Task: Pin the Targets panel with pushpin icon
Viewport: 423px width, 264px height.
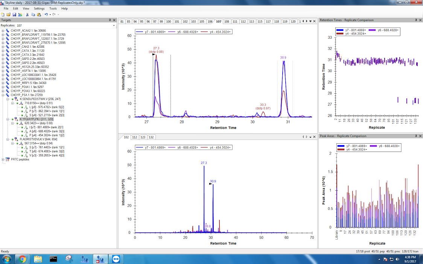Action: click(x=110, y=20)
